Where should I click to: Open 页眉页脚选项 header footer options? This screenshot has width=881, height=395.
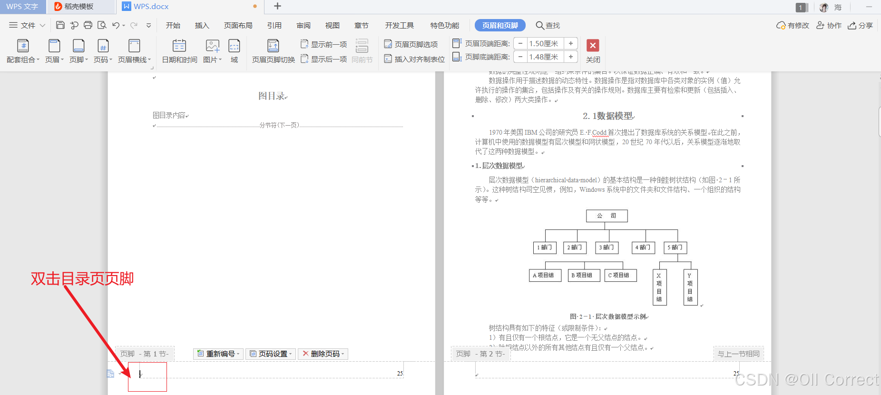(x=411, y=44)
